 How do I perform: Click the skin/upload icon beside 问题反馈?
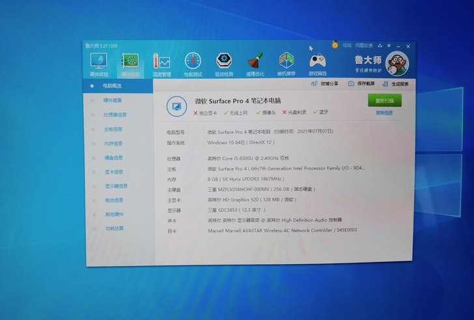[x=380, y=46]
